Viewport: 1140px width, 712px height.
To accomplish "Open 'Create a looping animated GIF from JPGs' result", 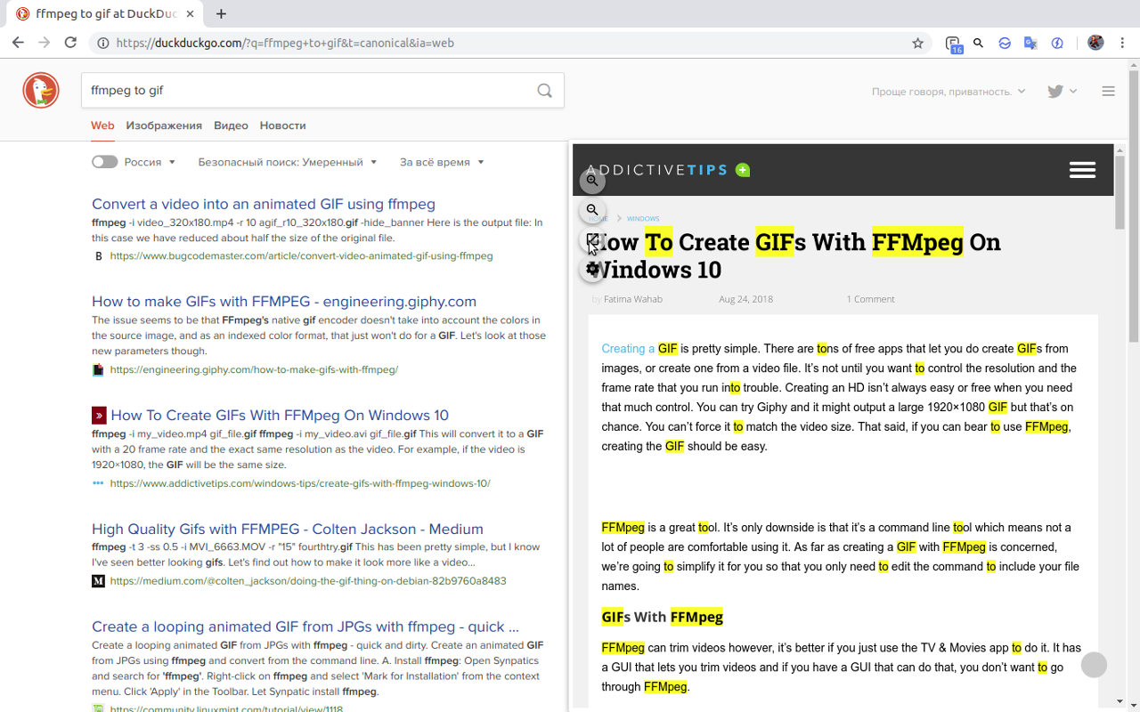I will (x=305, y=627).
